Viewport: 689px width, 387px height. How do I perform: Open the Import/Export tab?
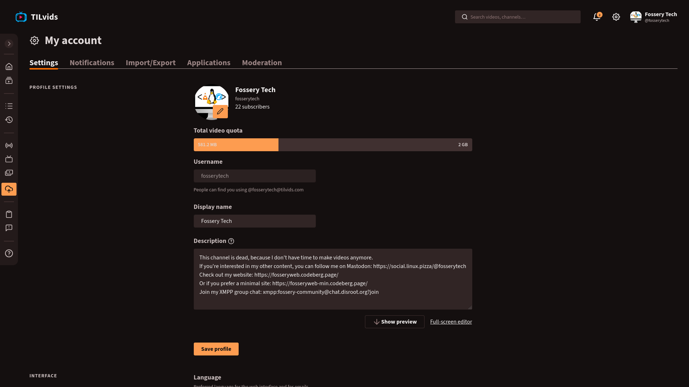pyautogui.click(x=151, y=63)
